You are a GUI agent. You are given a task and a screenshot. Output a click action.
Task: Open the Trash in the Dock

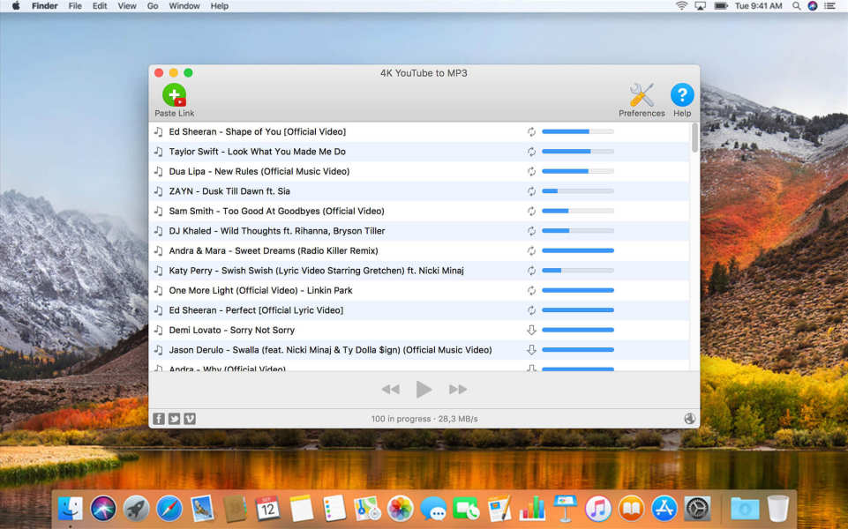[777, 509]
